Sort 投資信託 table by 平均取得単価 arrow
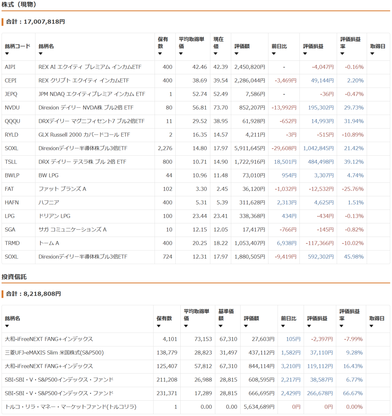392x416 pixels. pos(186,326)
